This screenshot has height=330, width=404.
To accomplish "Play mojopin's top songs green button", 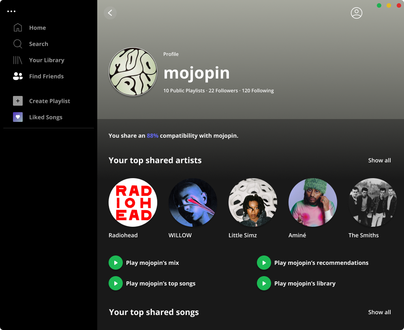I will pos(115,283).
